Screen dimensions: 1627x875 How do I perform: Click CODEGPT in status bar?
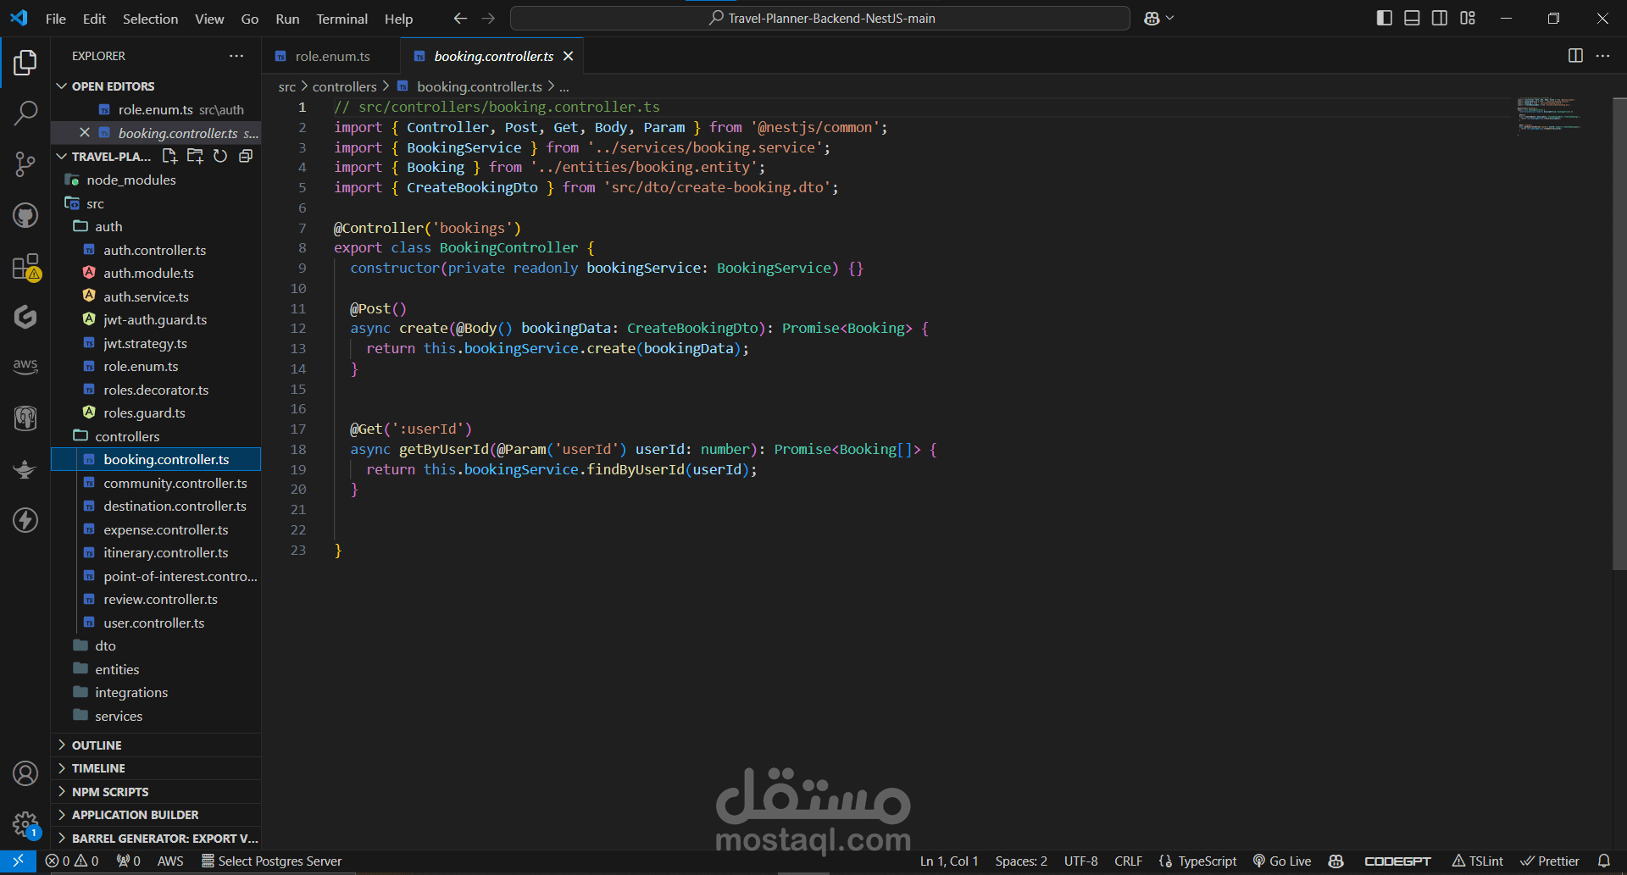(1397, 861)
